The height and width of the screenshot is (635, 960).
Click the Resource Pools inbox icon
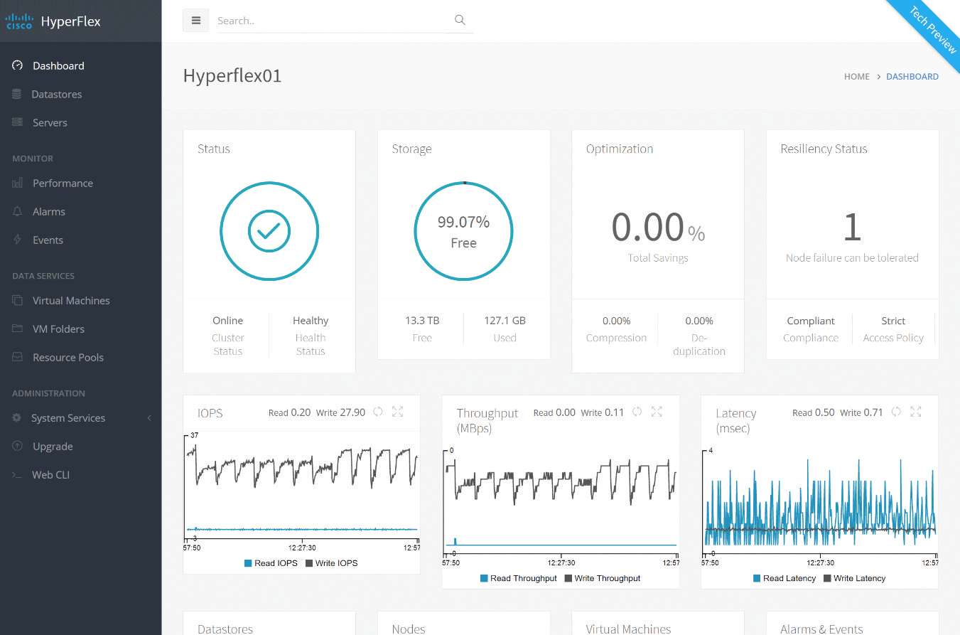tap(18, 357)
